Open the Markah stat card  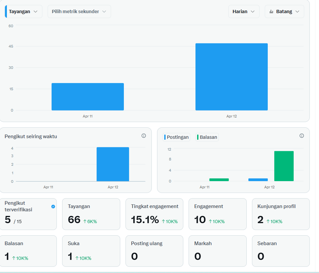pos(217,251)
